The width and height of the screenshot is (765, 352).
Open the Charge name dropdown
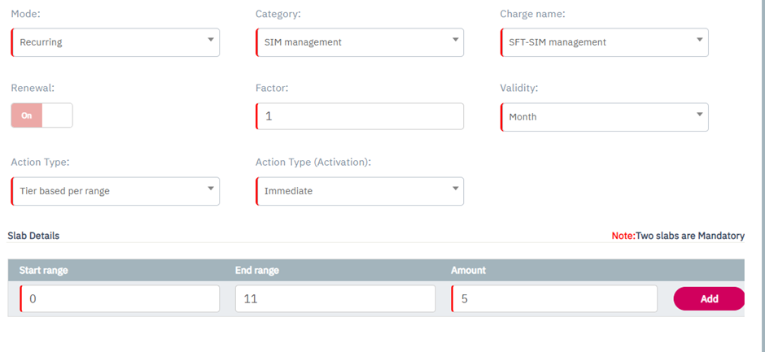(x=603, y=42)
